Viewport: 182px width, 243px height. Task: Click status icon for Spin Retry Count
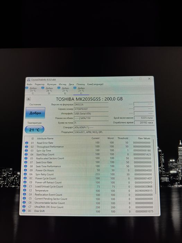pyautogui.click(x=25, y=174)
